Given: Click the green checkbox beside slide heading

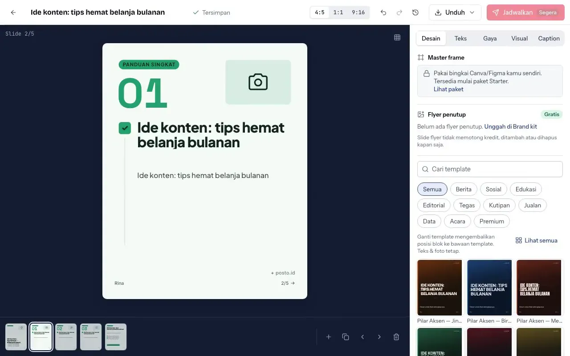Looking at the screenshot, I should tap(125, 128).
